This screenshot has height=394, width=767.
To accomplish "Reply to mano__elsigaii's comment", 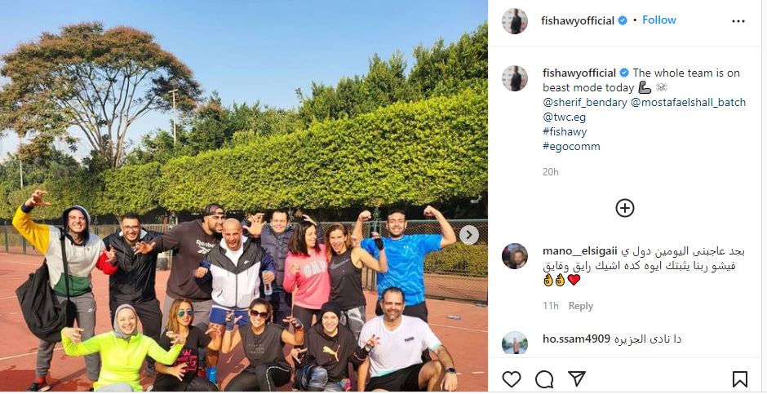I will [581, 306].
